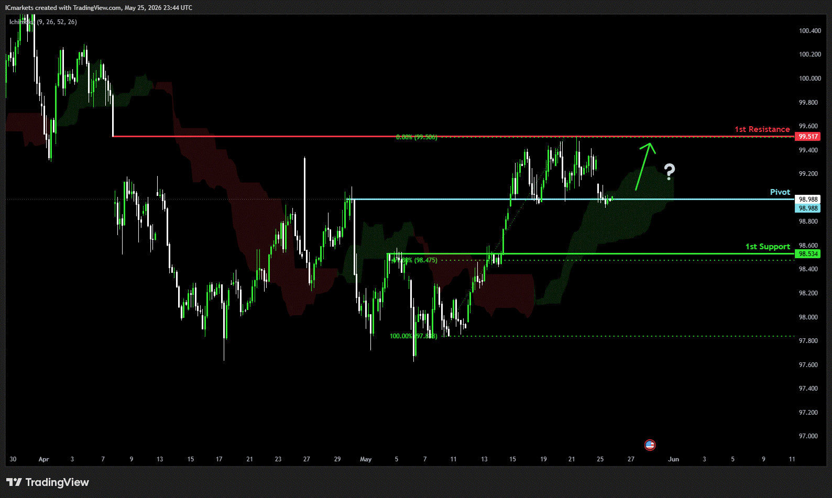The height and width of the screenshot is (498, 832).
Task: Click the May label on date axis
Action: point(366,459)
